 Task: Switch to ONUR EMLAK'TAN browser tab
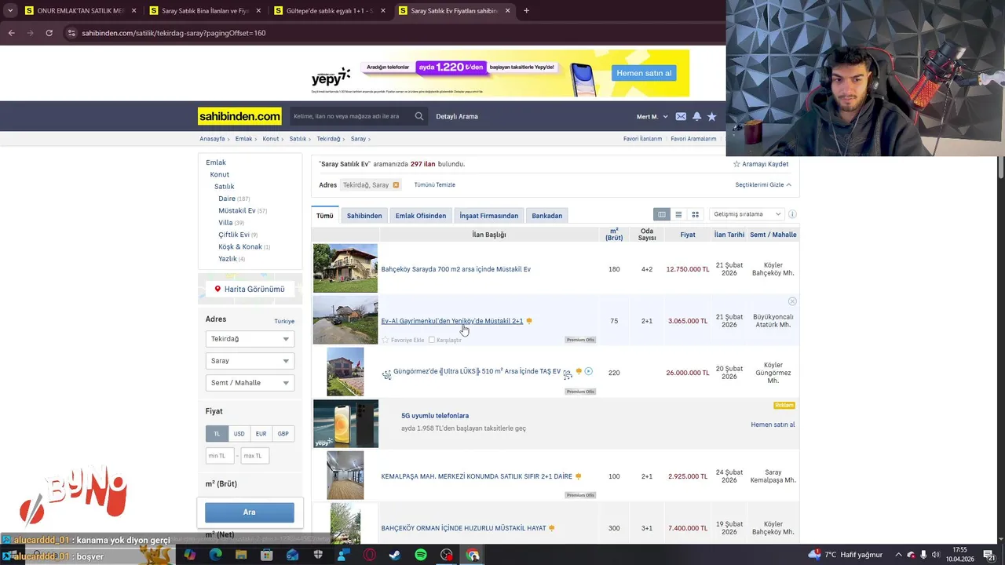(79, 11)
